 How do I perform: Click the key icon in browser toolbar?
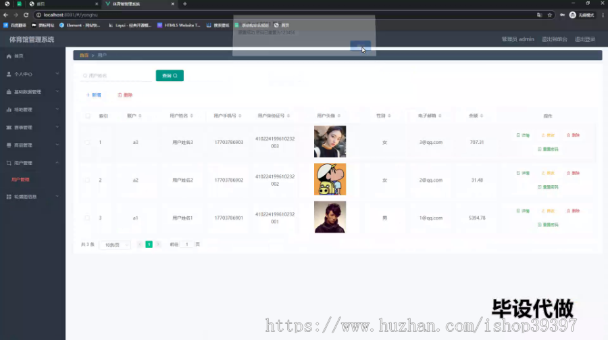pyautogui.click(x=562, y=15)
